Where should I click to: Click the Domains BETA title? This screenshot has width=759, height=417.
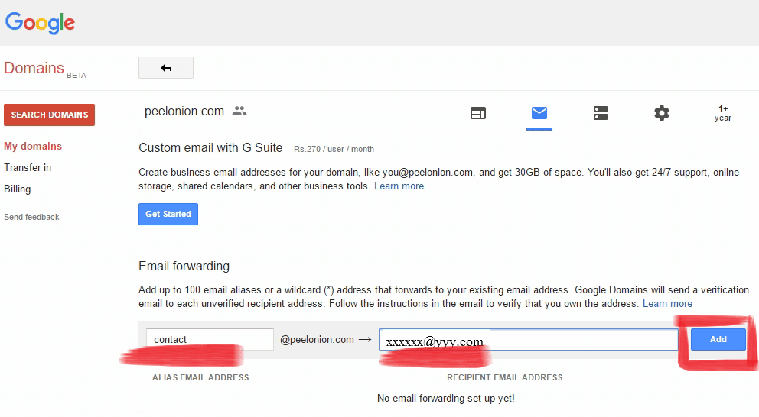coord(45,69)
